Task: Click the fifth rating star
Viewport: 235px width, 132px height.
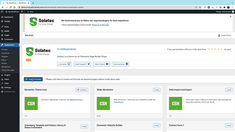Action: click(221, 49)
